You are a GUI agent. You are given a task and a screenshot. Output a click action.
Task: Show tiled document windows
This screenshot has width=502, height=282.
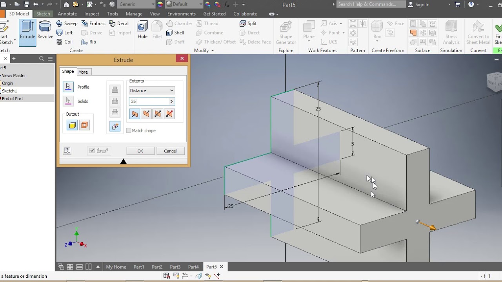(70, 267)
